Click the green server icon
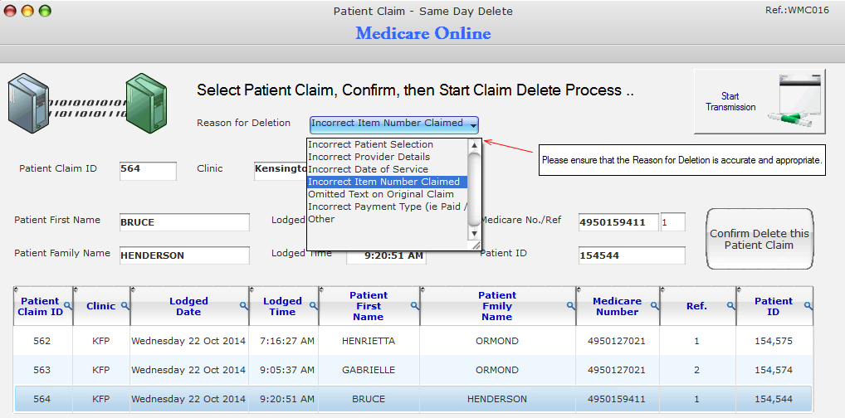845x418 pixels. [146, 104]
